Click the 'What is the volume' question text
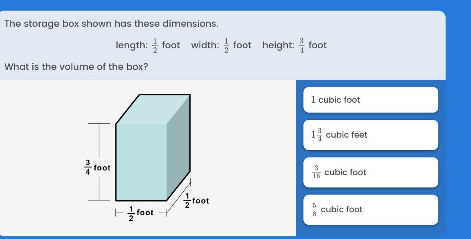 pyautogui.click(x=76, y=67)
